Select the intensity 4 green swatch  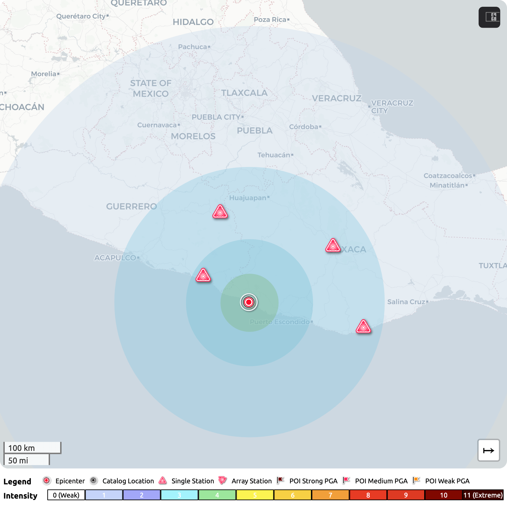point(217,495)
